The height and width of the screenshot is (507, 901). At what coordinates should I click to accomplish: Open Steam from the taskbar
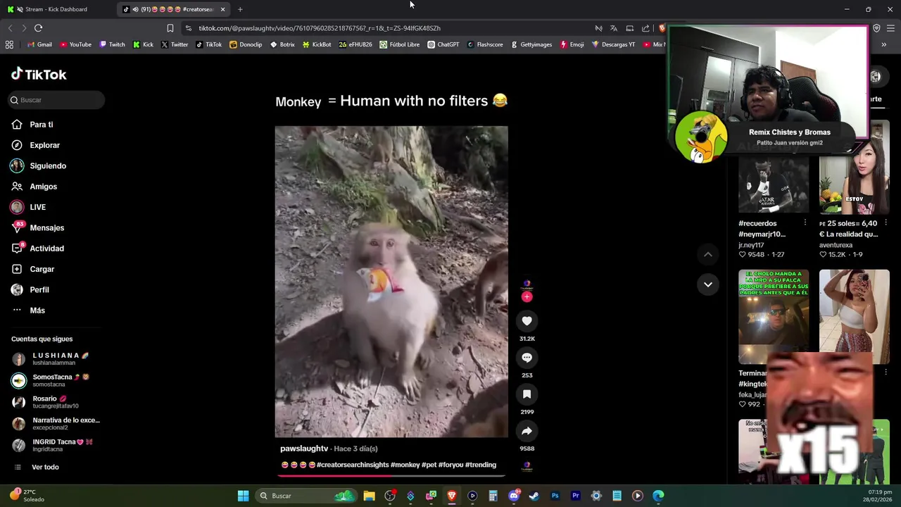point(534,496)
